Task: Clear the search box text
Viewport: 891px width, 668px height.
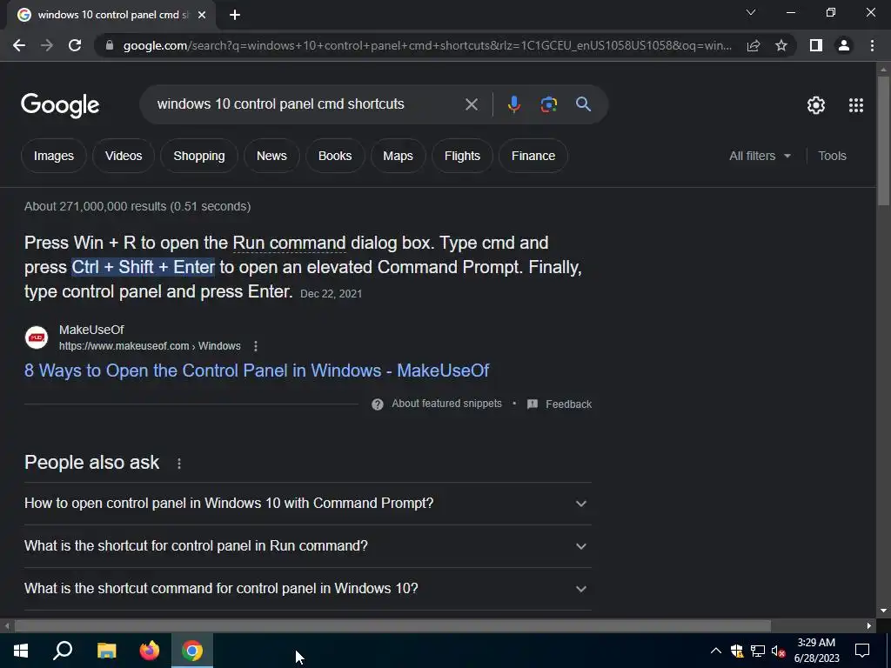Action: click(471, 104)
